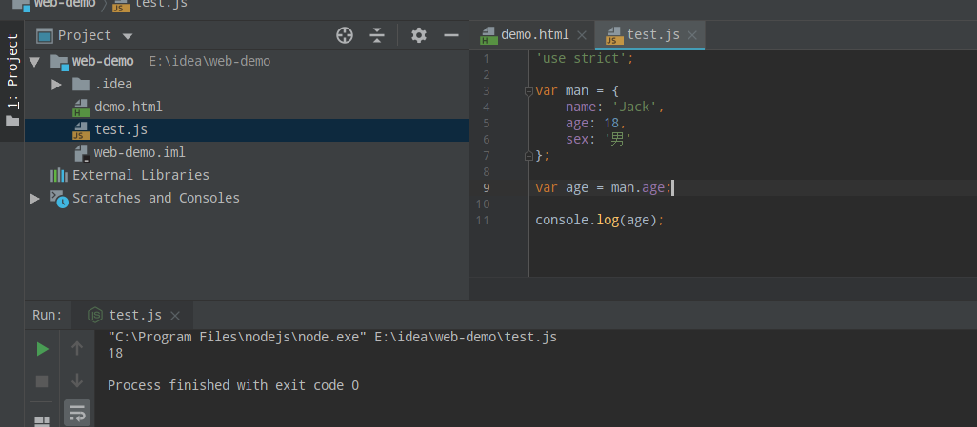
Task: Click the node.exe command line in Run console
Action: (332, 338)
